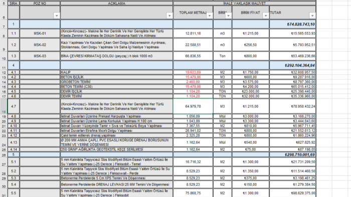
Task: Select amount ₺98.629.375,00
Action: click(x=292, y=193)
